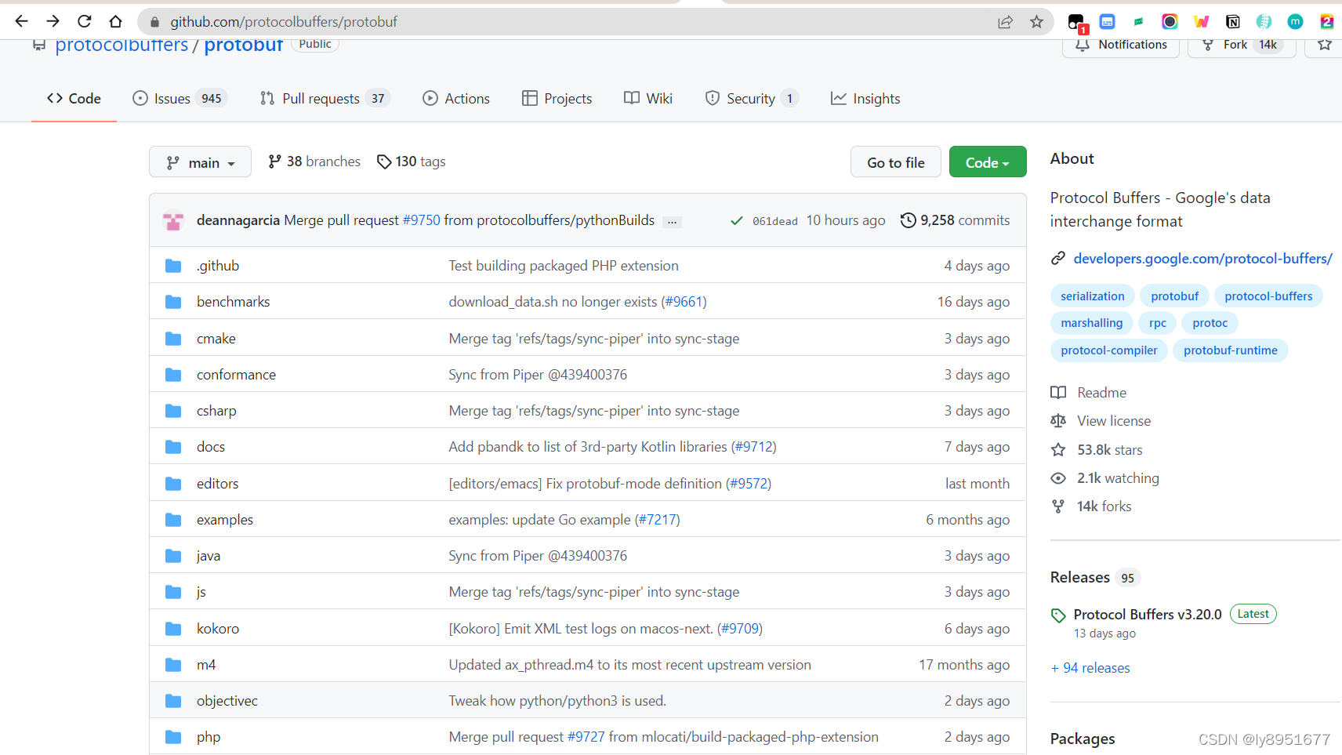Screen dimensions: 1342x755
Task: Bookmark page with the address bar star icon
Action: 1036,22
